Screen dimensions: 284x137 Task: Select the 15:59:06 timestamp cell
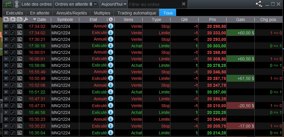coord(37,65)
